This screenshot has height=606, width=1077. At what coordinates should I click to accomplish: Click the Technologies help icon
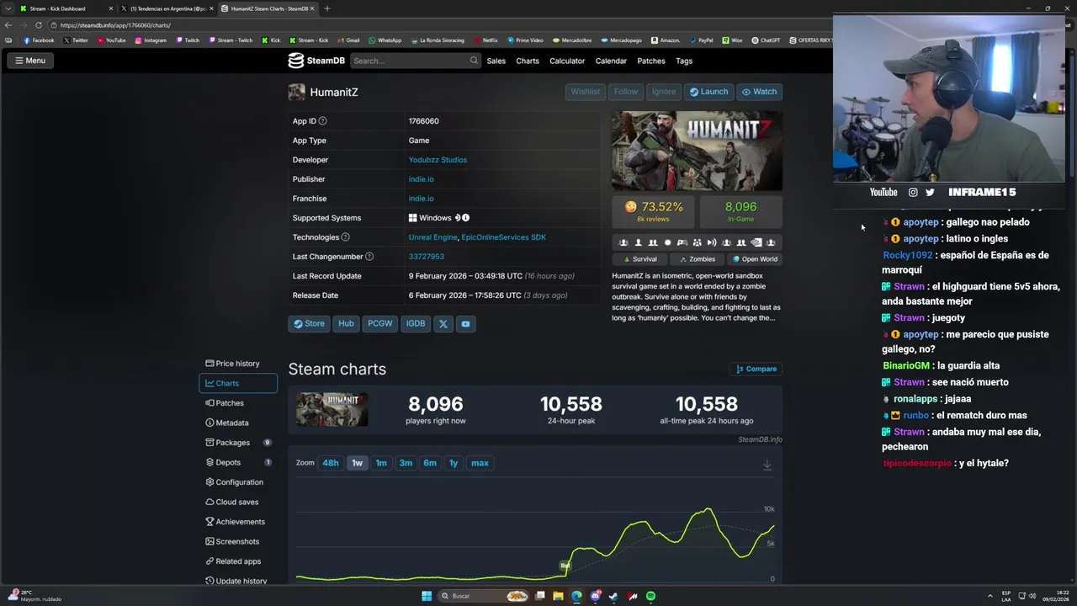tap(345, 237)
